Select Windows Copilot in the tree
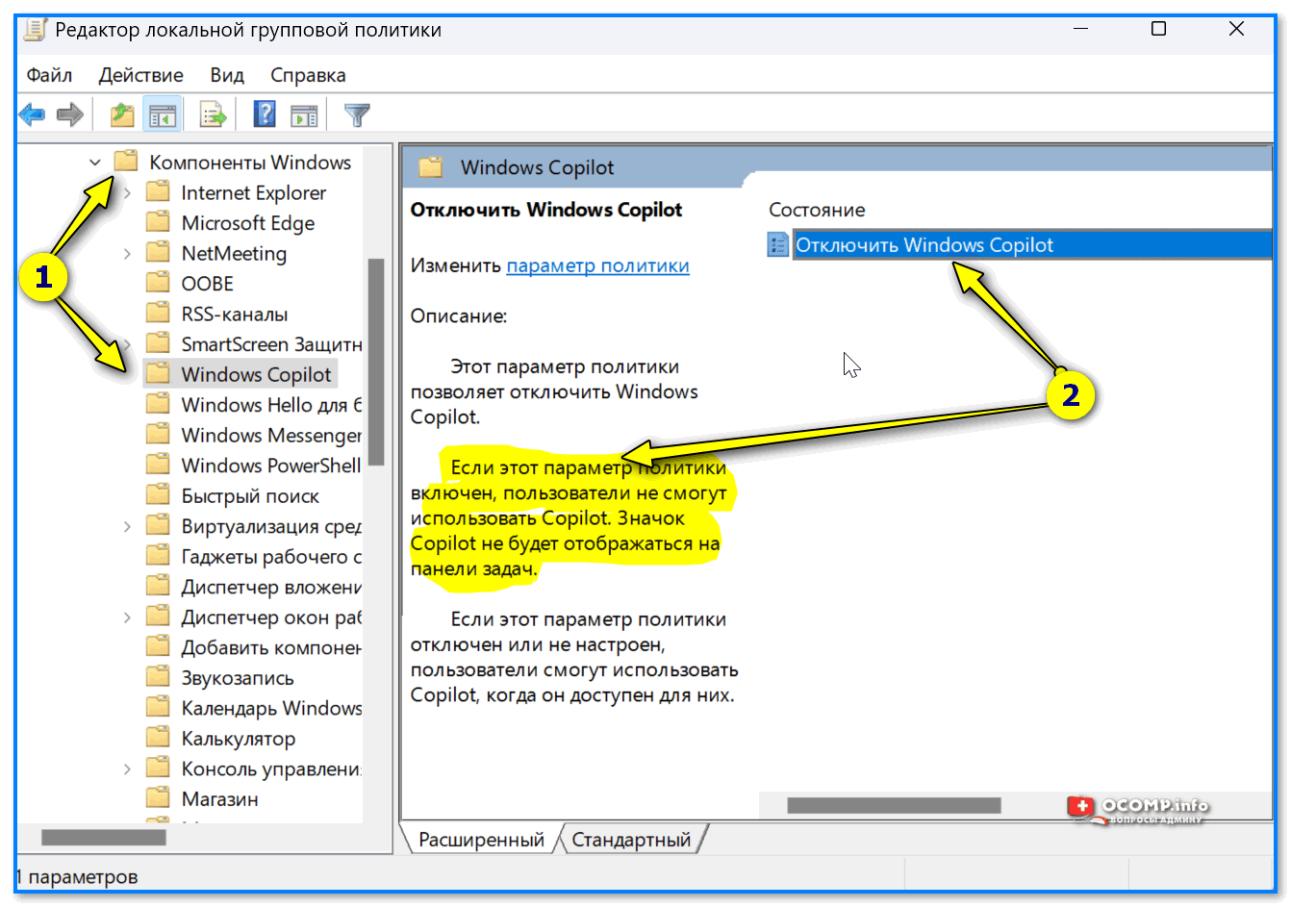Image resolution: width=1291 pixels, height=907 pixels. [256, 374]
